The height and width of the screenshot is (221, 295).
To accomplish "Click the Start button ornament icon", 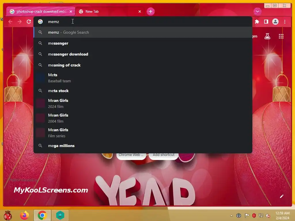I will coord(8,215).
